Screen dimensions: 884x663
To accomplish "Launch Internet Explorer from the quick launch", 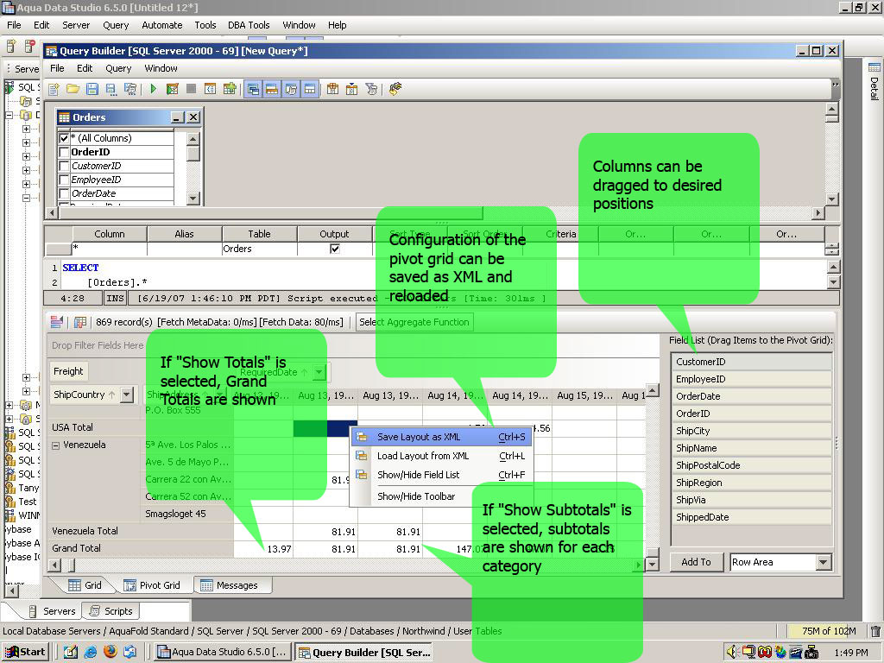I will pyautogui.click(x=90, y=653).
